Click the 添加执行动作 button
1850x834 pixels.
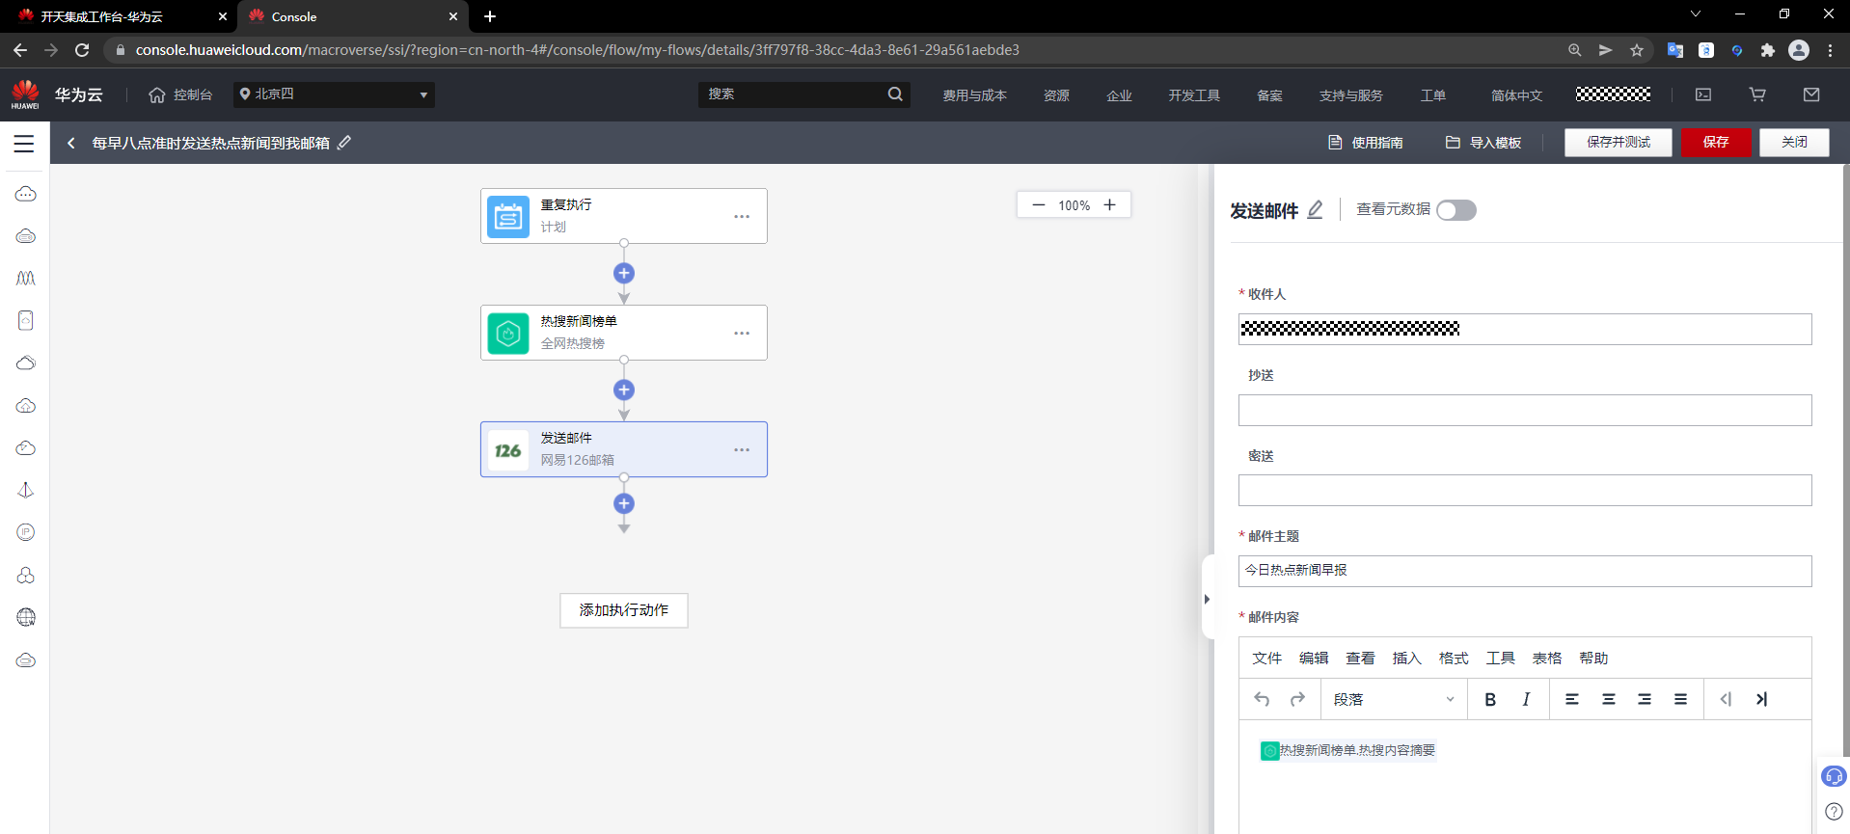tap(624, 610)
